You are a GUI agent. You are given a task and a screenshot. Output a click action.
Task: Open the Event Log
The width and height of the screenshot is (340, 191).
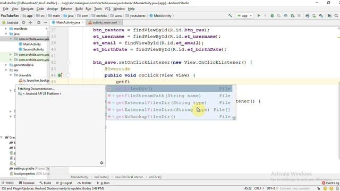click(x=330, y=183)
